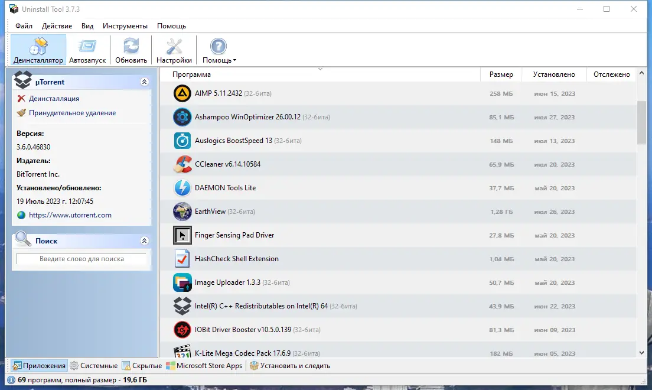Click the EarthView globe icon
Screen dimensions: 652x390
pos(182,212)
